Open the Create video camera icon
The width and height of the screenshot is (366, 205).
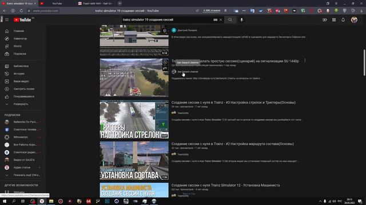pyautogui.click(x=325, y=20)
